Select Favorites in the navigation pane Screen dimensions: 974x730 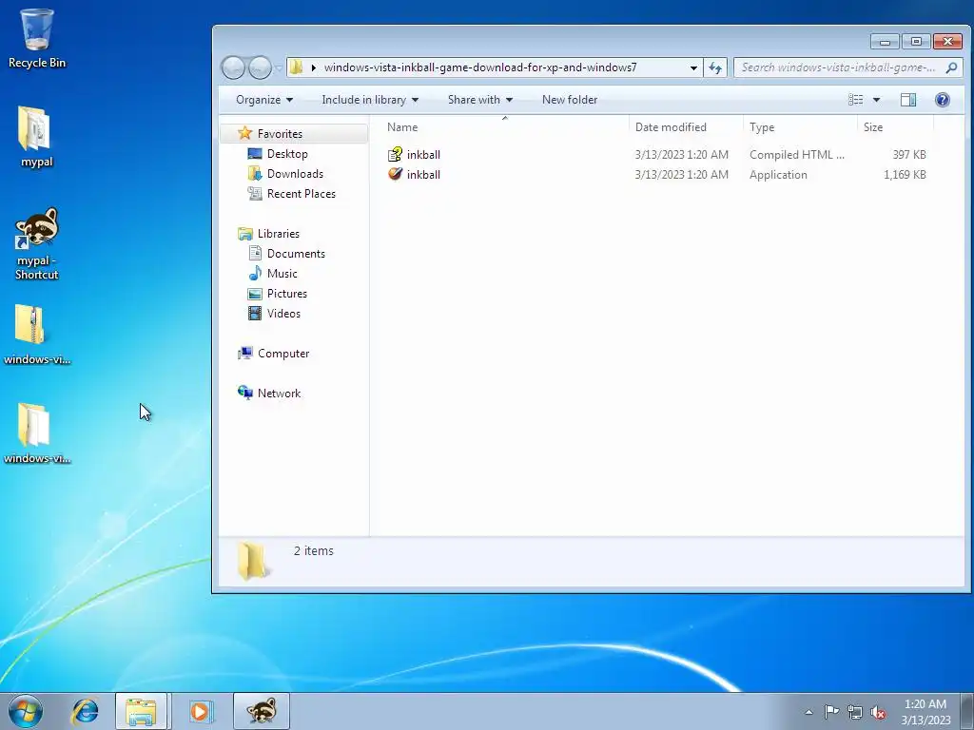(x=280, y=134)
